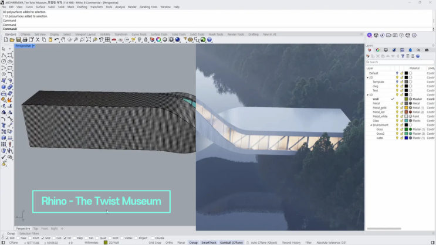Open the Materials color wheel tab icon

(377, 50)
